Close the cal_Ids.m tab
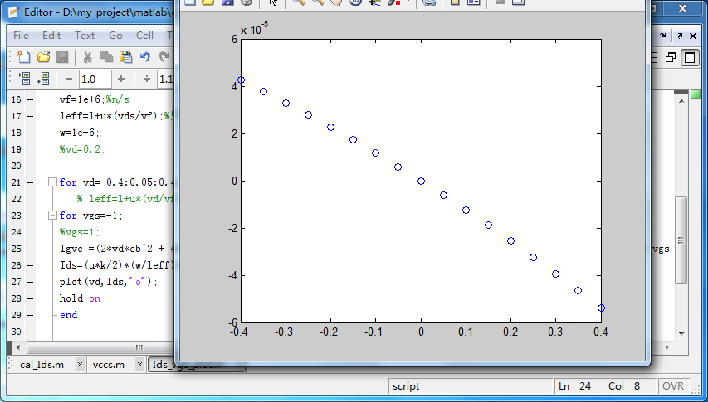 point(80,365)
